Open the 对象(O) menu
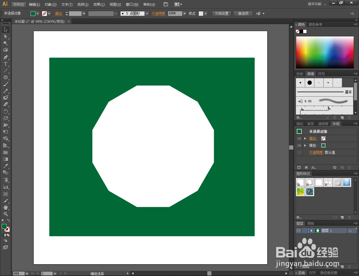Screen dimensions: 359x276 click(x=50, y=4)
